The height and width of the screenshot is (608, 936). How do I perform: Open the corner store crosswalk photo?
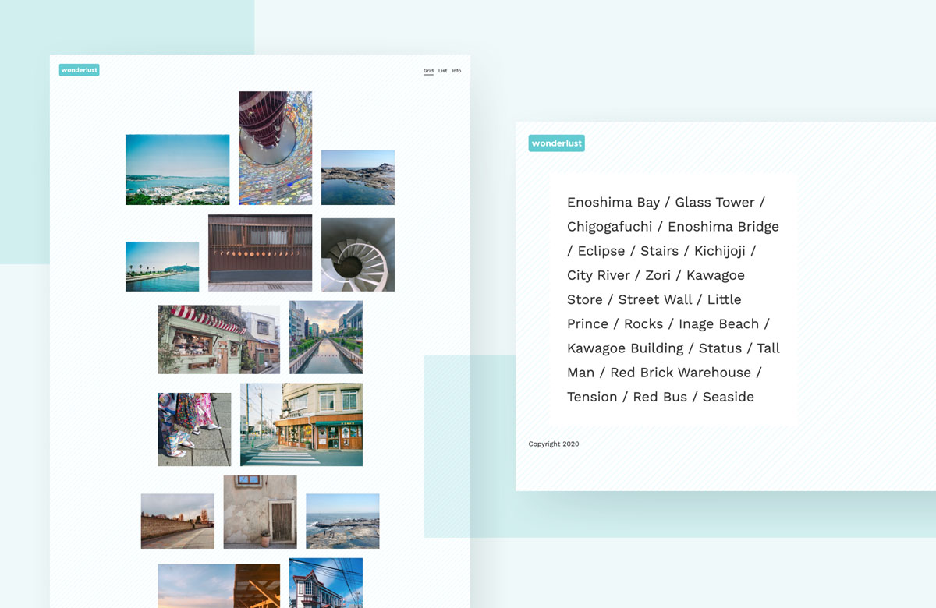coord(301,424)
